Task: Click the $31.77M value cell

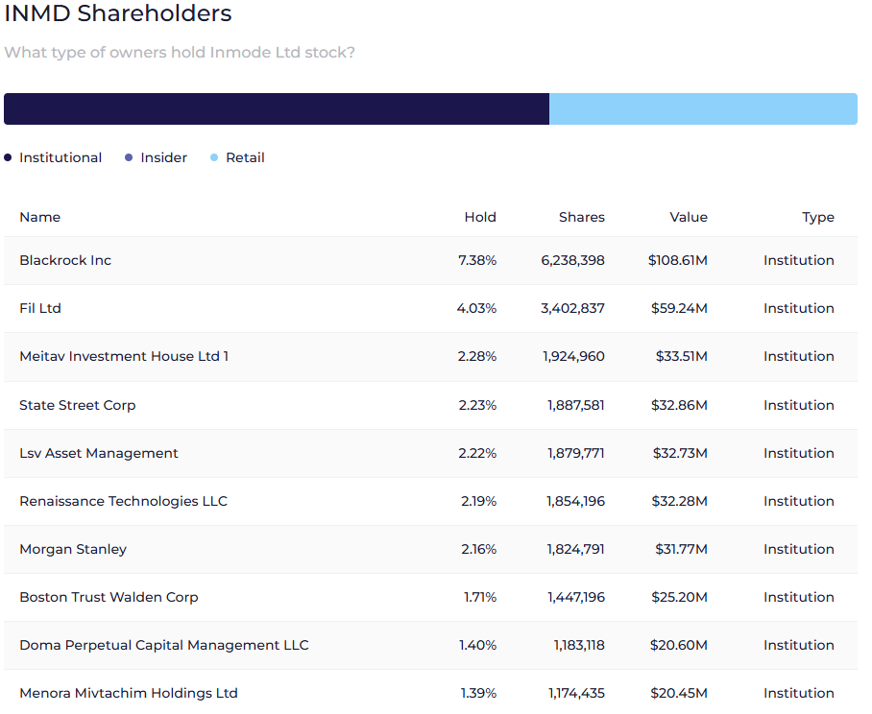Action: coord(681,549)
